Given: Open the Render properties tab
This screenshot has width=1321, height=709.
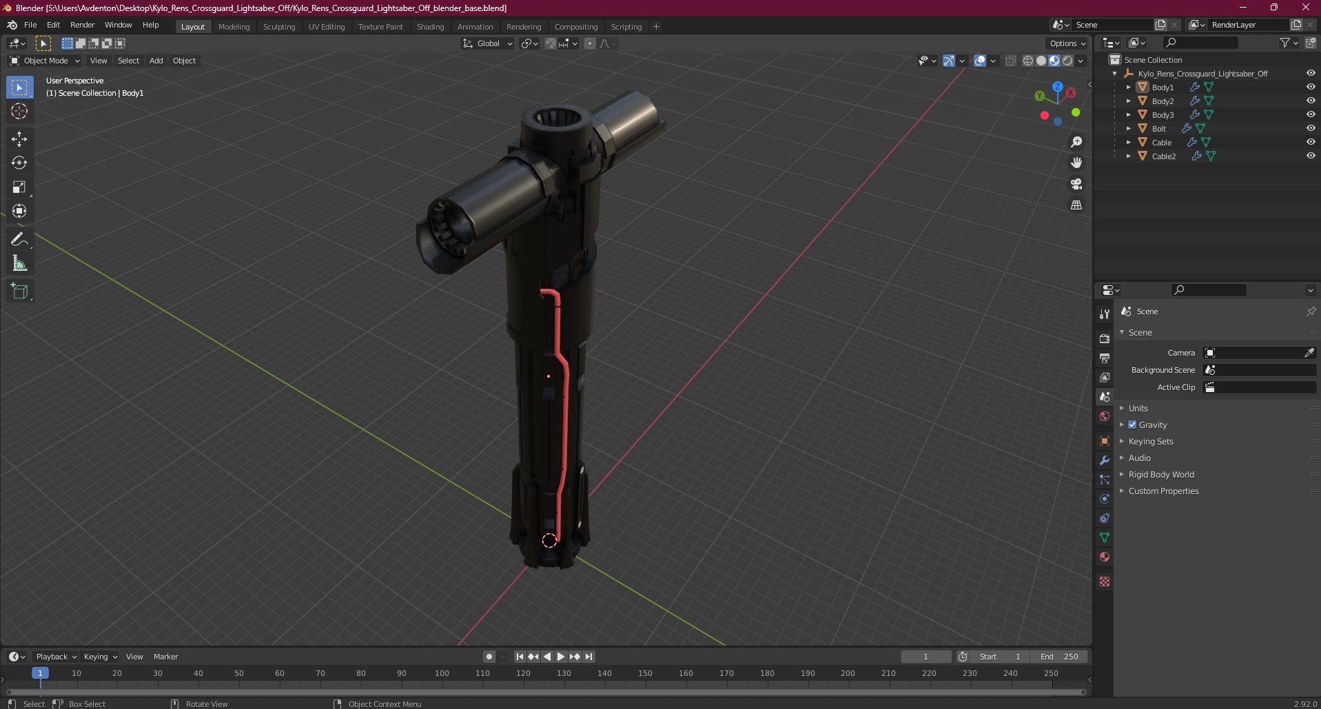Looking at the screenshot, I should tap(1105, 338).
